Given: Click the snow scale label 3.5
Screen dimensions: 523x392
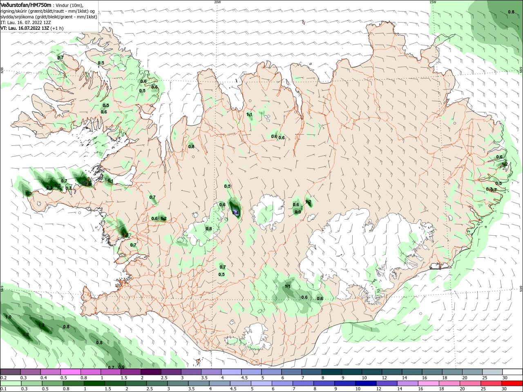Looking at the screenshot, I should tap(204, 378).
